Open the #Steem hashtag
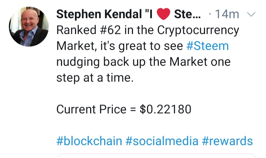The width and height of the screenshot is (266, 158). click(x=208, y=46)
